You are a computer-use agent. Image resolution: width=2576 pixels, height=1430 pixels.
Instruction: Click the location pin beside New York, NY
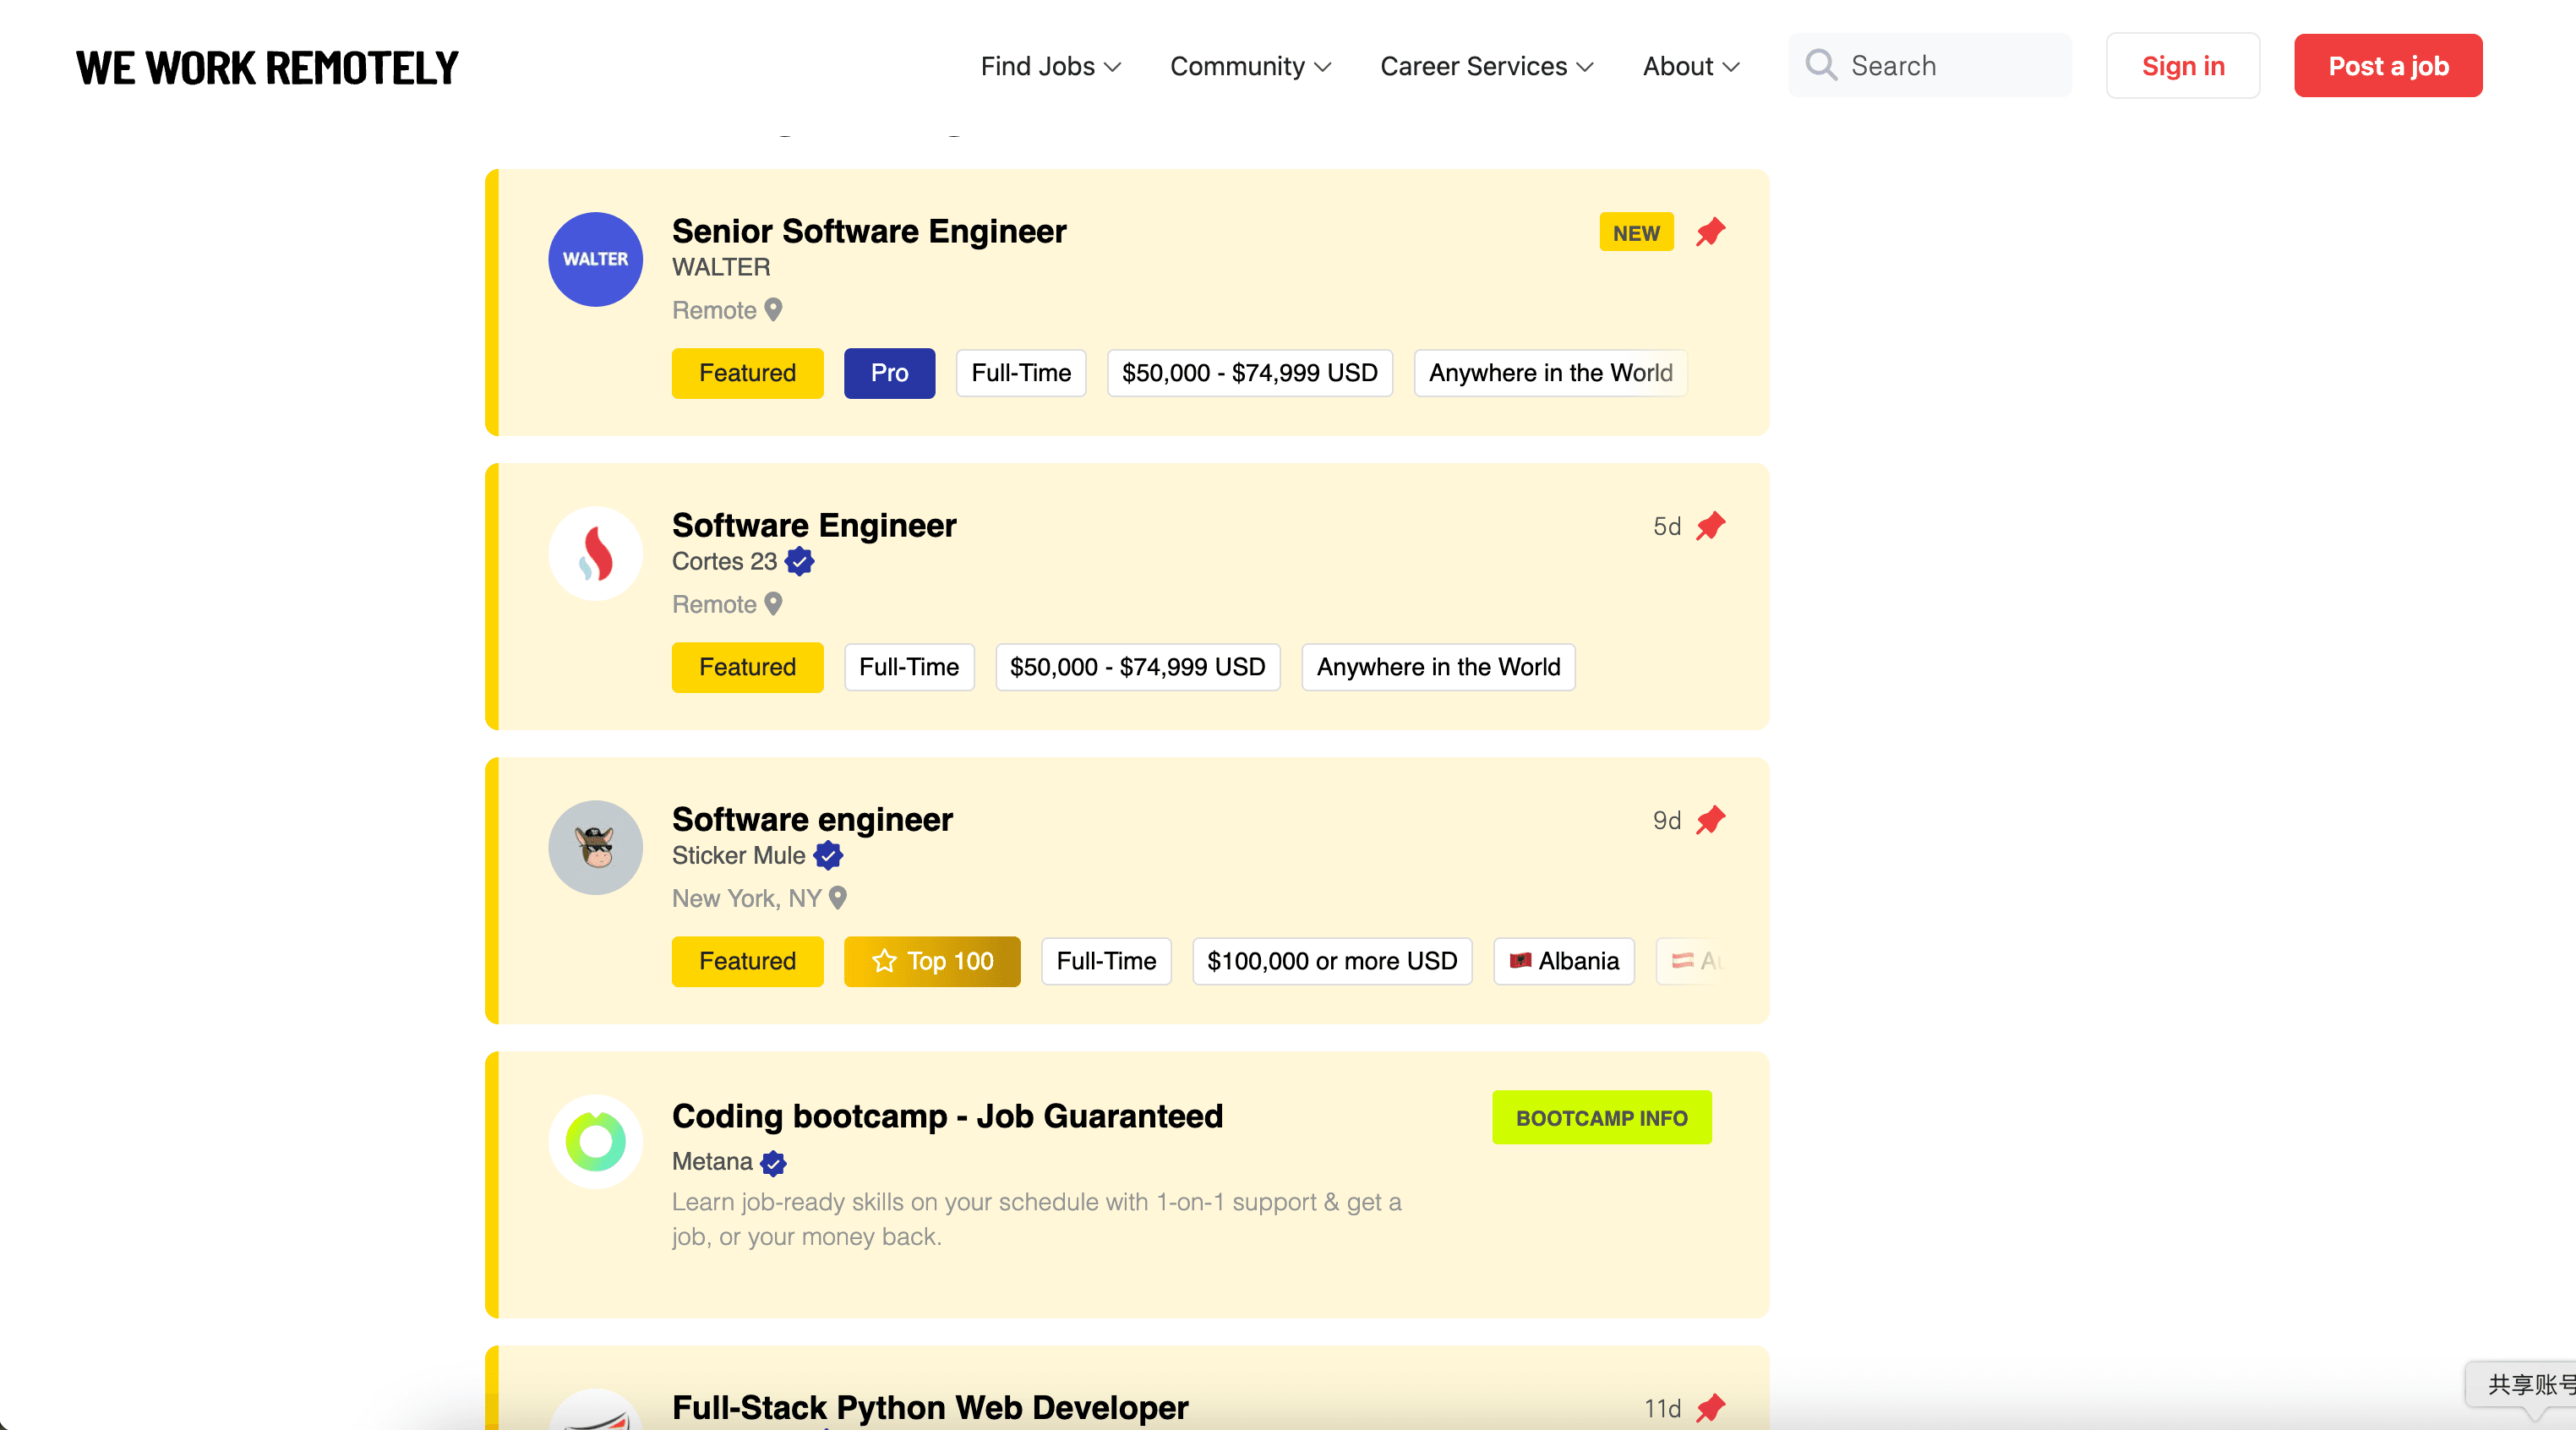(838, 897)
